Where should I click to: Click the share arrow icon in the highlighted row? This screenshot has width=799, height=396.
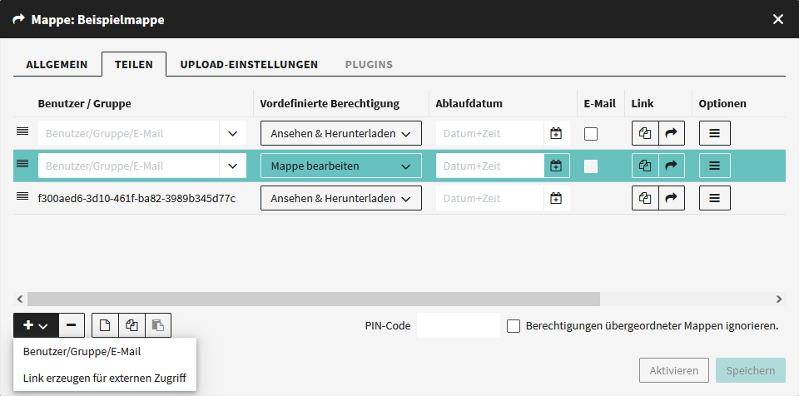pos(672,166)
